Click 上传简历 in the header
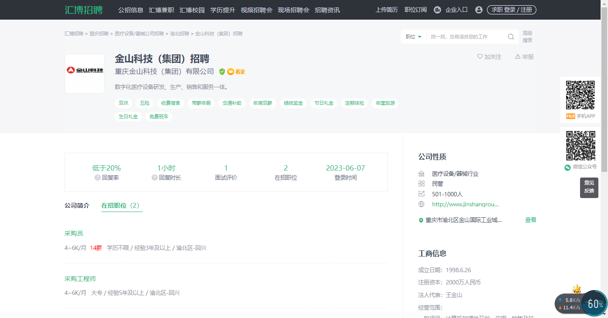 387,10
